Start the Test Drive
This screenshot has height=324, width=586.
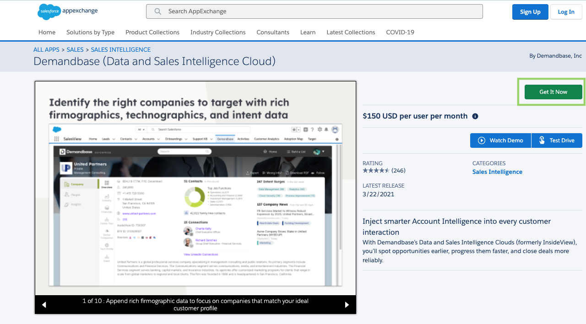tap(557, 140)
